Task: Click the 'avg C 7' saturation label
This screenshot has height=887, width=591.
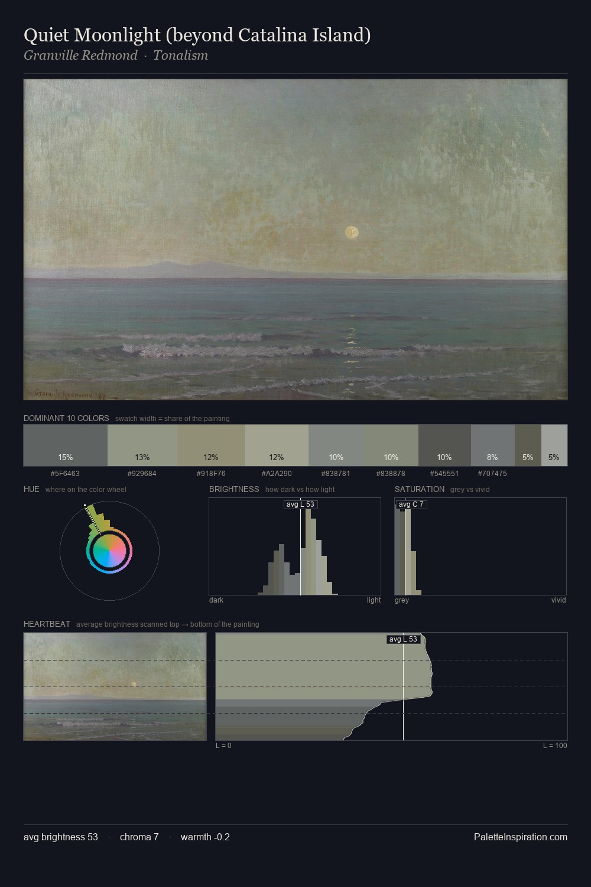Action: click(x=411, y=504)
